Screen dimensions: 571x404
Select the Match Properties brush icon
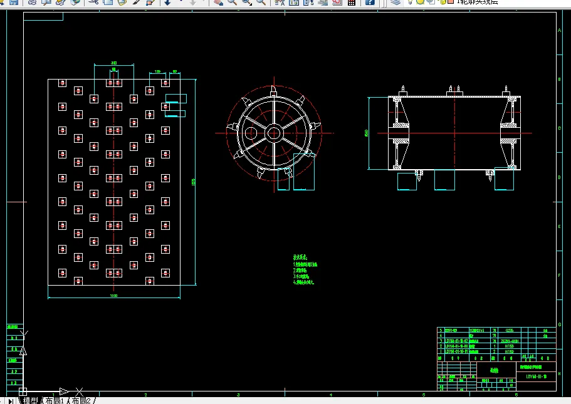[136, 2]
